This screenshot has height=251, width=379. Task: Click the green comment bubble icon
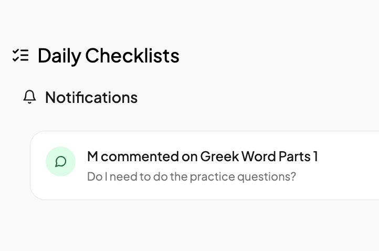tap(61, 161)
